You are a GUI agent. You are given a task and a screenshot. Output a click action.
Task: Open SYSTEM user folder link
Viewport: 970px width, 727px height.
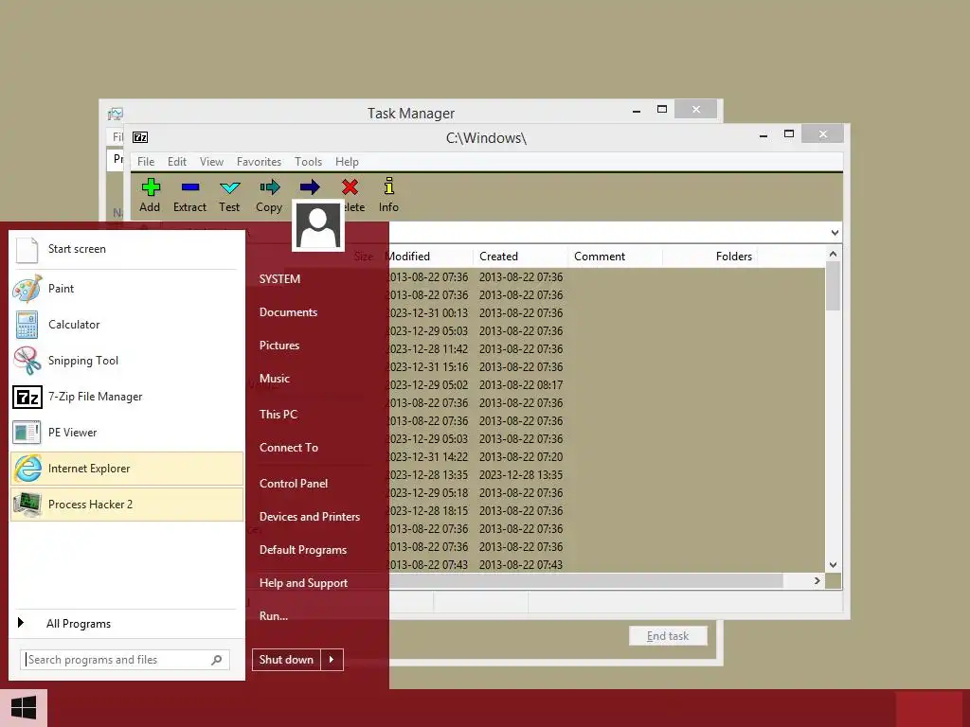(279, 279)
